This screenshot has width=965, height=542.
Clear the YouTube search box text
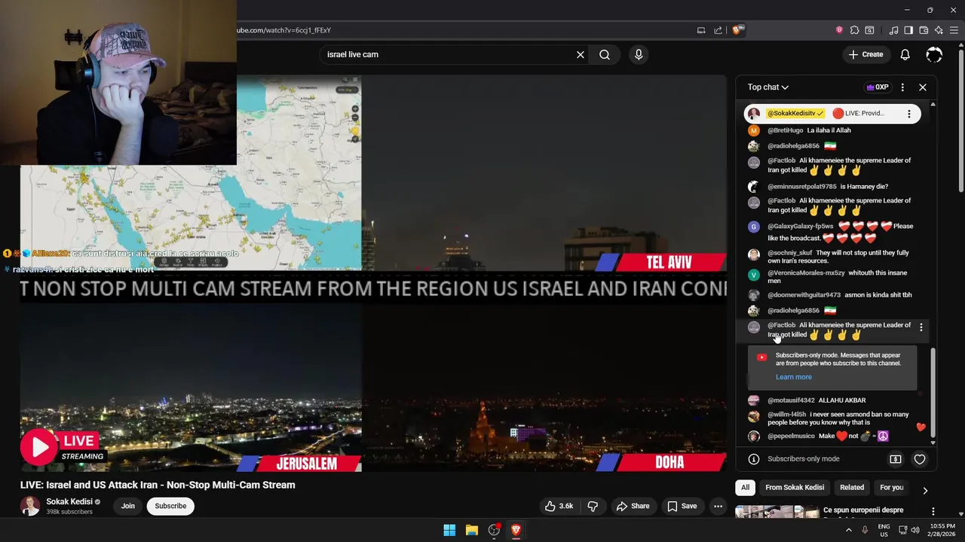click(581, 54)
